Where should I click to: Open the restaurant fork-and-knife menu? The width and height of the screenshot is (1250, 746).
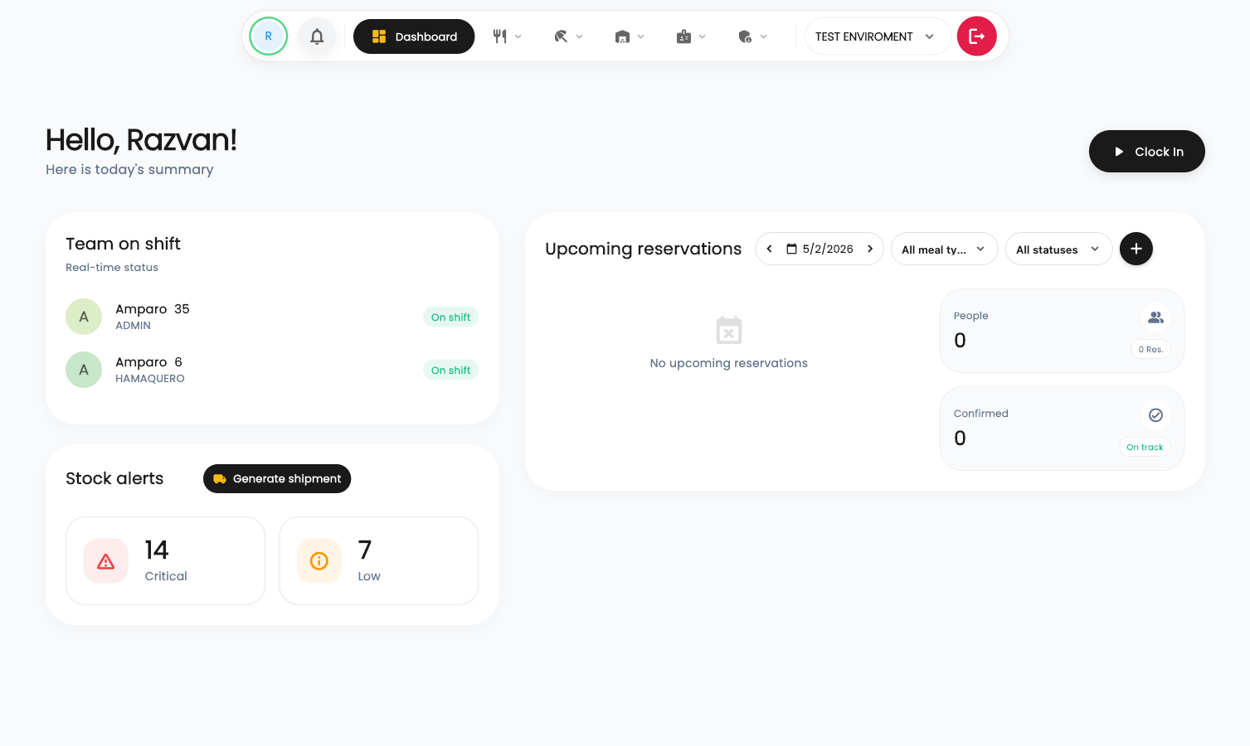pyautogui.click(x=507, y=36)
